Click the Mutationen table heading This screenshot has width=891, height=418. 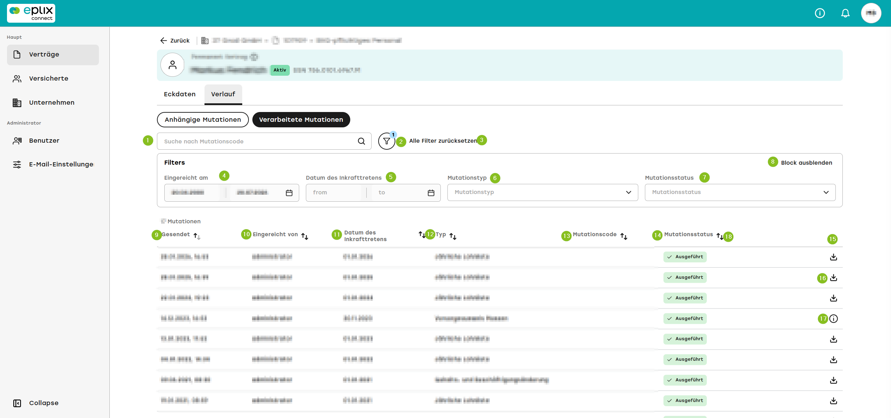tap(184, 222)
